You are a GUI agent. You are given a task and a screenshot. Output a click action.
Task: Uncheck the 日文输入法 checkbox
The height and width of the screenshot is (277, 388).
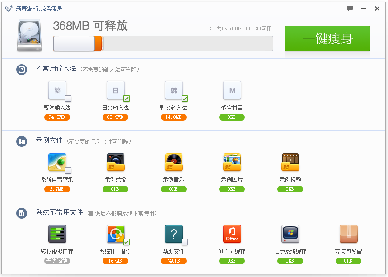pyautogui.click(x=126, y=99)
